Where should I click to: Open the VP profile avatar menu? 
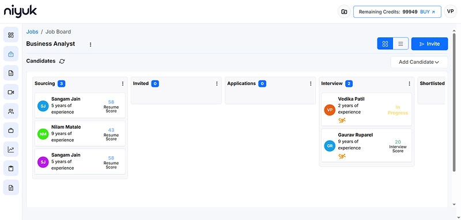pyautogui.click(x=450, y=11)
